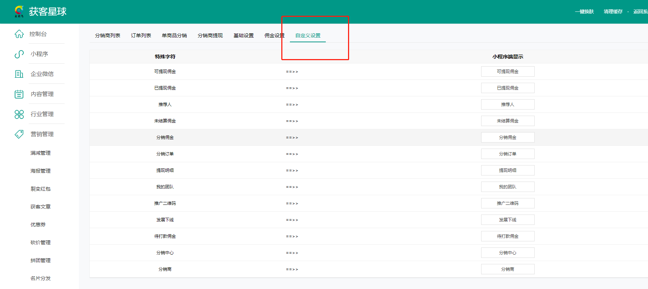Click the 小程序 sidebar icon
Screen dimensions: 648x289
19,54
